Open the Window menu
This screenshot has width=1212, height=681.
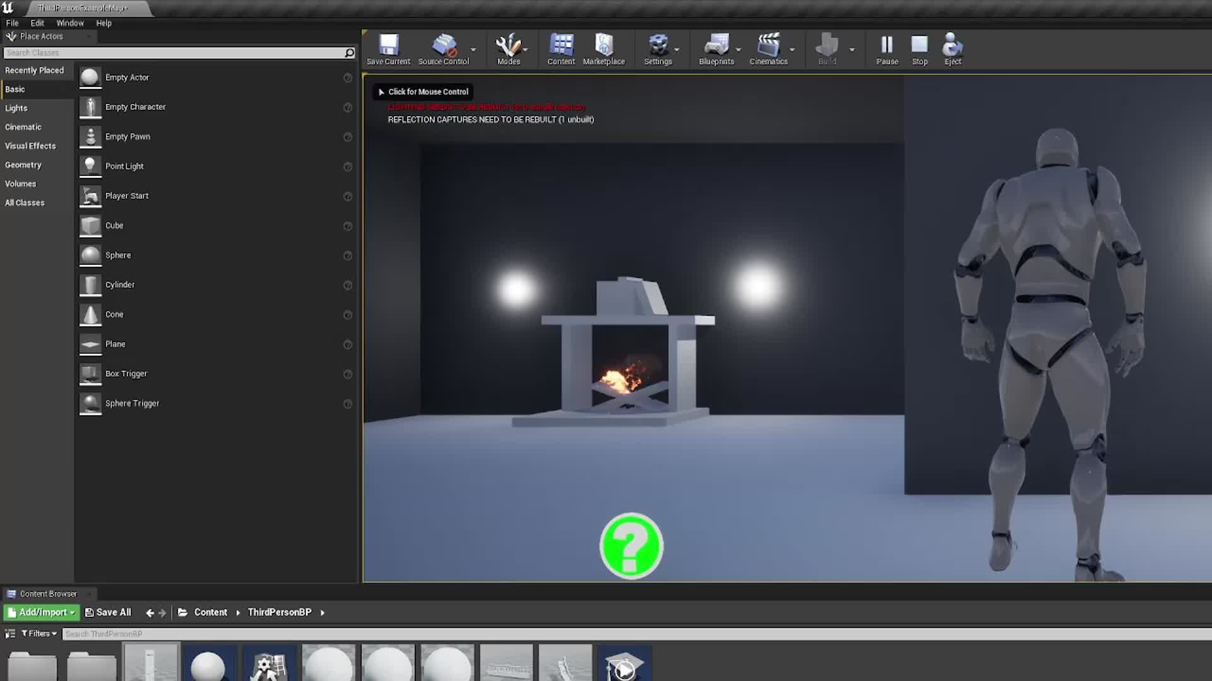70,23
